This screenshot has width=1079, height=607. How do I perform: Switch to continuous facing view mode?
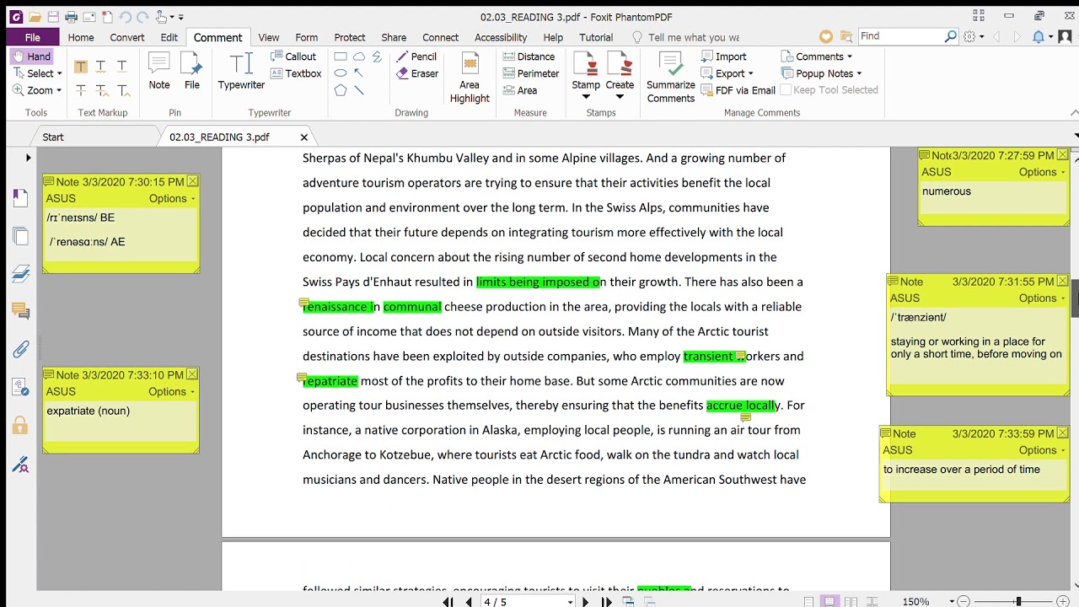872,601
